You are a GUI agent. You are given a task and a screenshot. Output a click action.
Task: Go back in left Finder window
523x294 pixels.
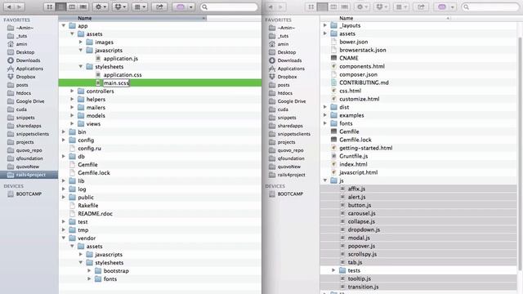[9, 7]
